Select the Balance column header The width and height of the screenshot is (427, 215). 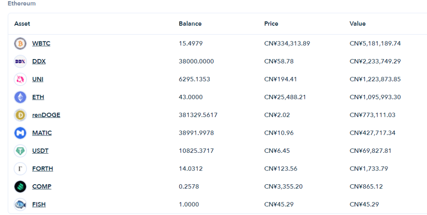point(190,24)
